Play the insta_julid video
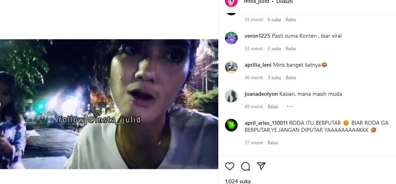396x184 pixels. click(x=109, y=104)
